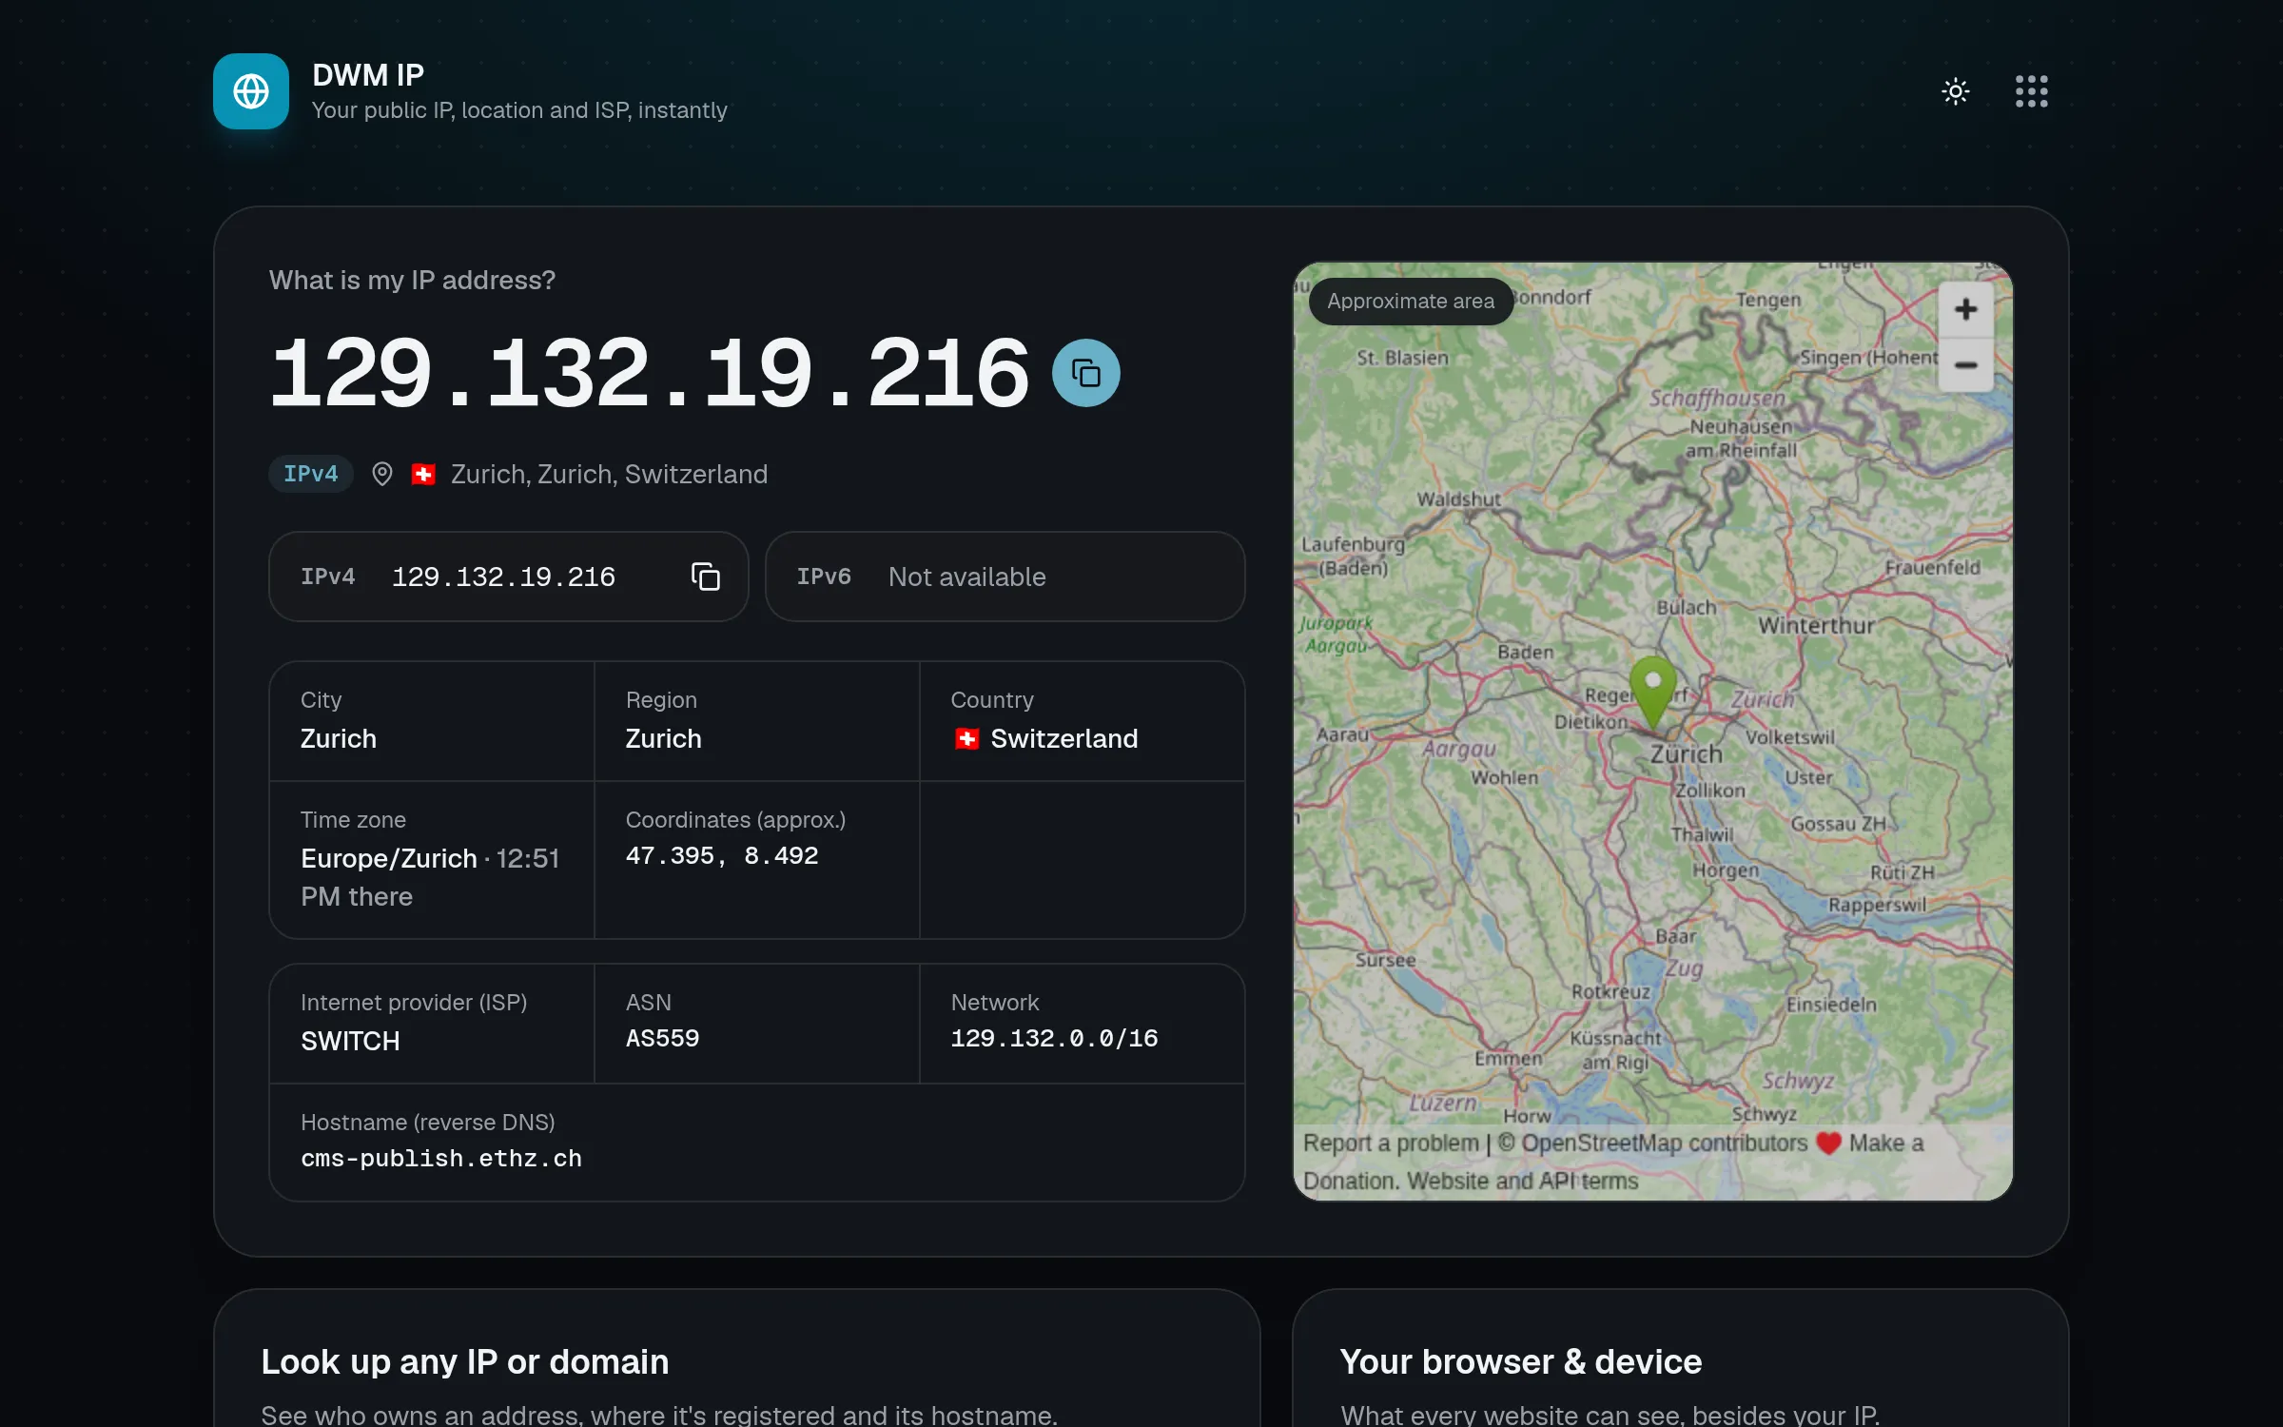Click the Swiss flag next to Zurich location

(423, 474)
